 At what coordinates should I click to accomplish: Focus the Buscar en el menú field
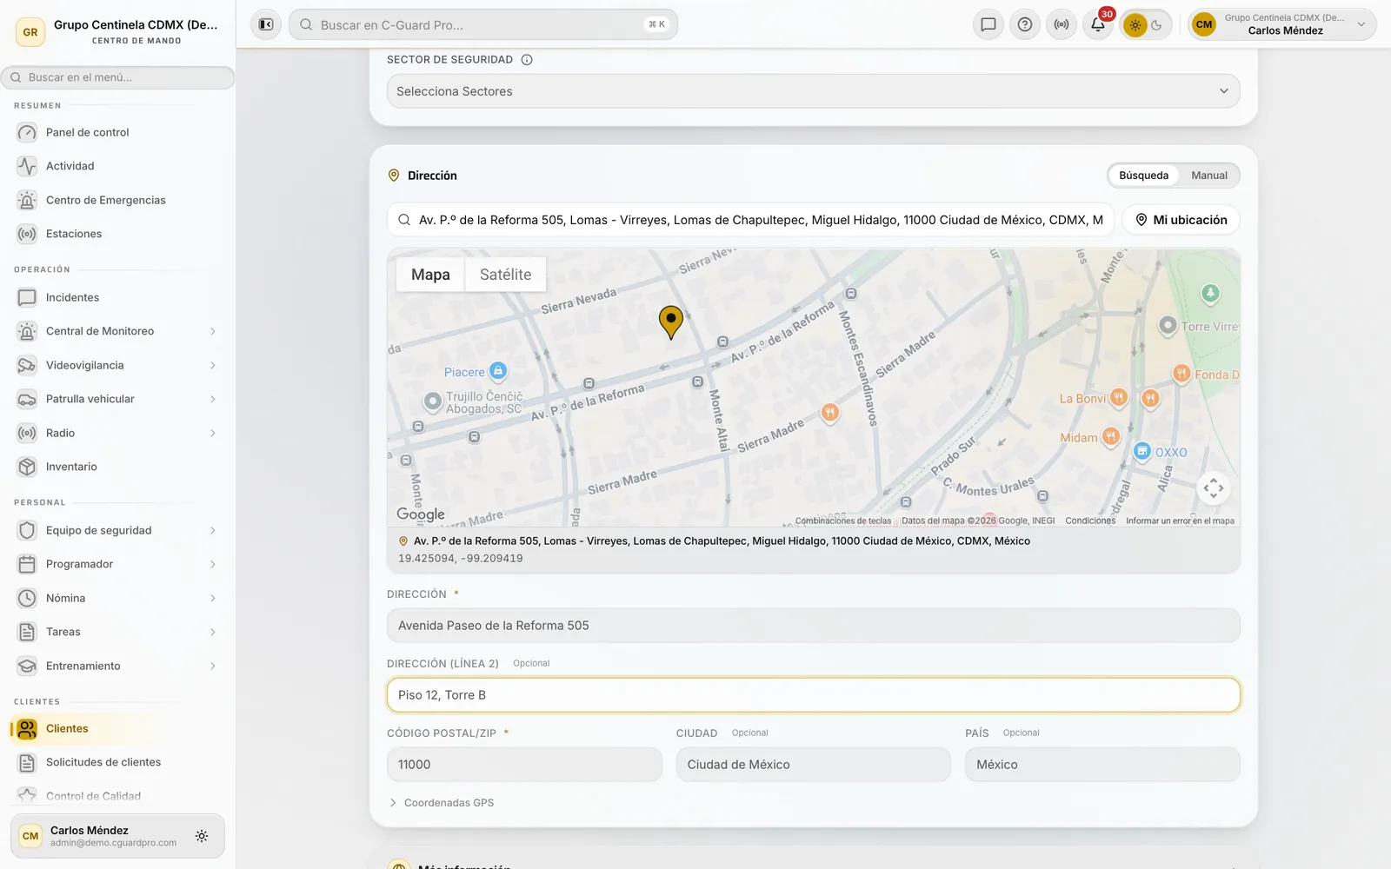117,77
